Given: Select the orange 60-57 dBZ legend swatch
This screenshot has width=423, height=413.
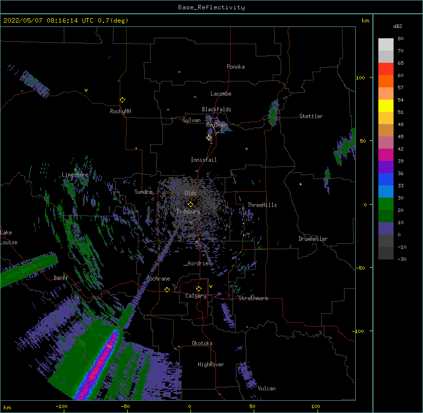Looking at the screenshot, I should tap(386, 81).
